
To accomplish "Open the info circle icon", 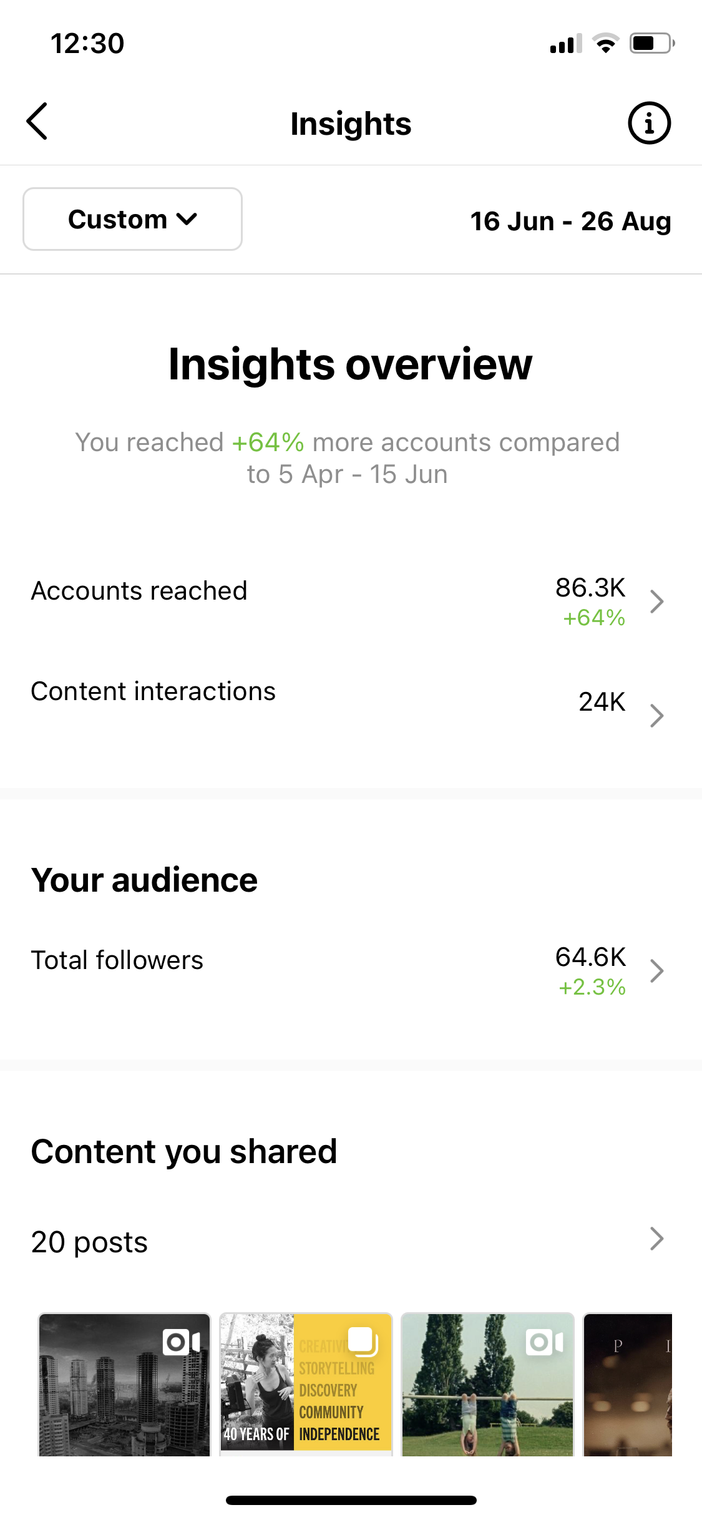I will 649,123.
